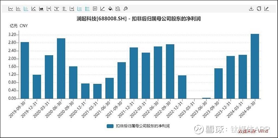278x138 pixels.
Task: Click the 2024-06-30 bar
Action: click(255, 66)
